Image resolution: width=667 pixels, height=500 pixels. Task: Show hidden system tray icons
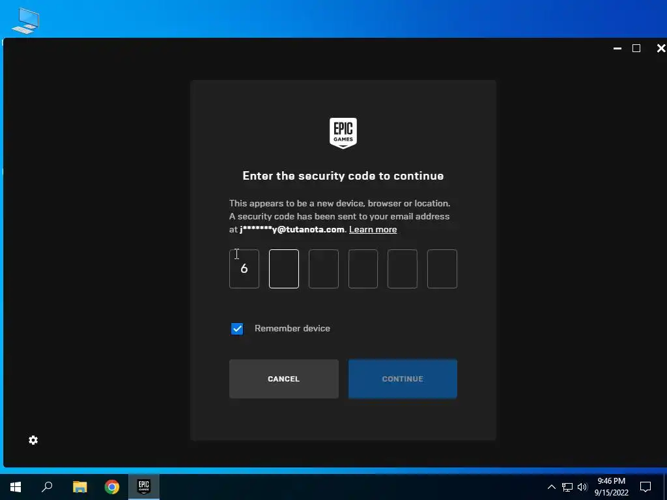tap(551, 487)
